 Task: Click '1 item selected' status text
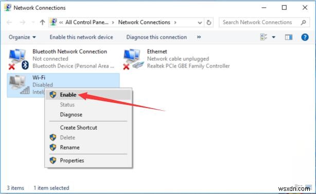[51, 188]
